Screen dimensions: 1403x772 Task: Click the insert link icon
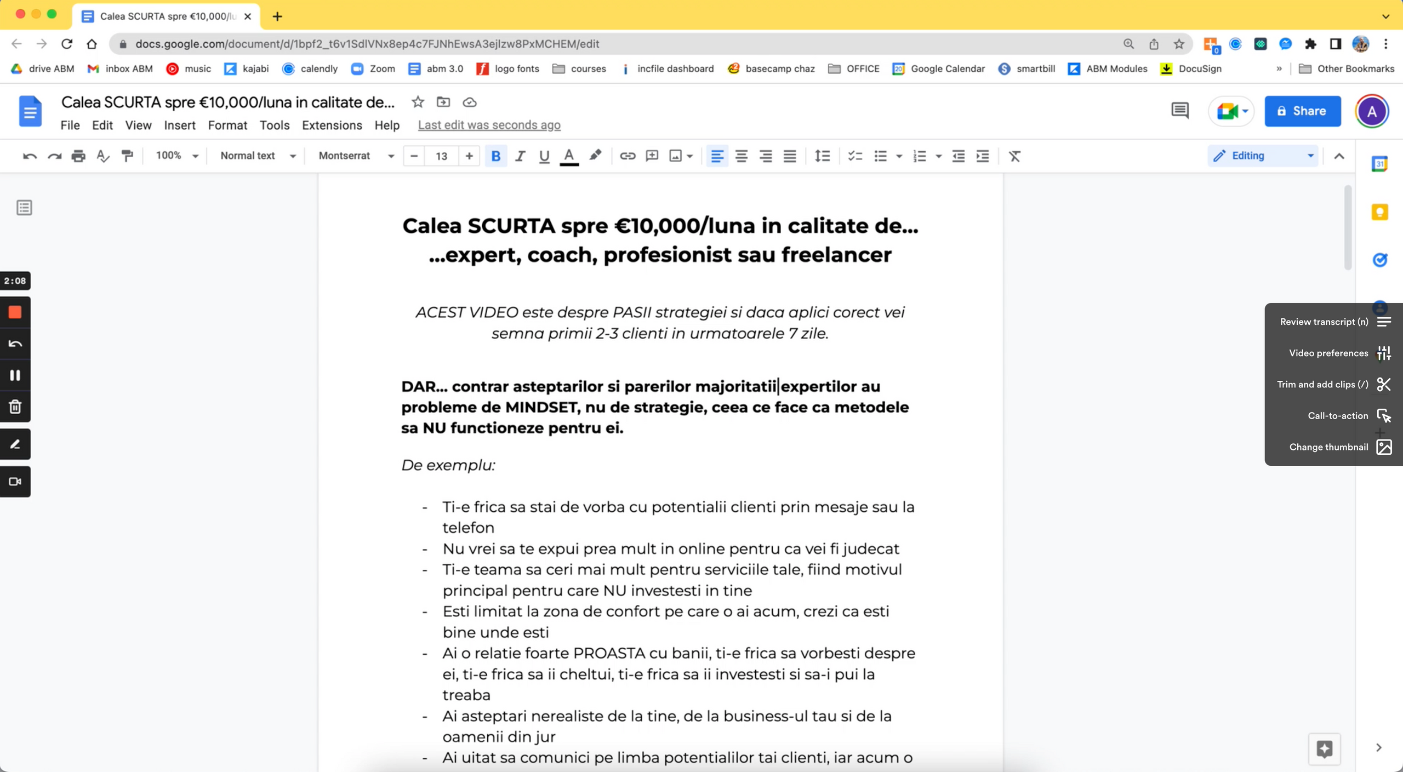(x=627, y=156)
